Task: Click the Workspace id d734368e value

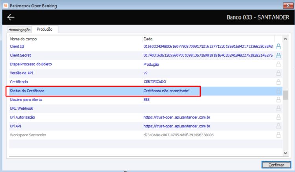Action: coord(178,135)
